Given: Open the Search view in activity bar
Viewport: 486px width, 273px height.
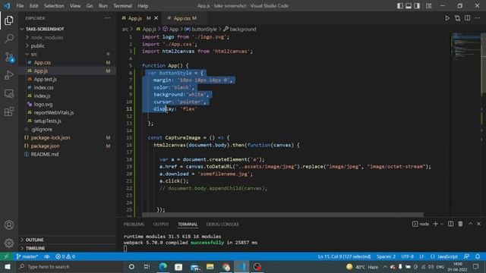Looking at the screenshot, I should [9, 39].
